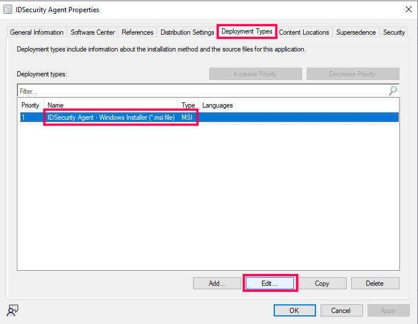Viewport: 418px width, 324px height.
Task: Sort by the Name column header
Action: click(111, 105)
